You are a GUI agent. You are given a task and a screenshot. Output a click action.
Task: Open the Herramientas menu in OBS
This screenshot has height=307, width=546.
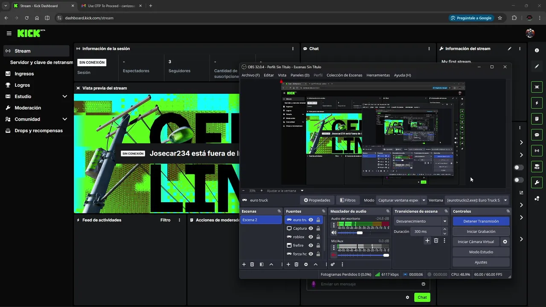click(378, 75)
